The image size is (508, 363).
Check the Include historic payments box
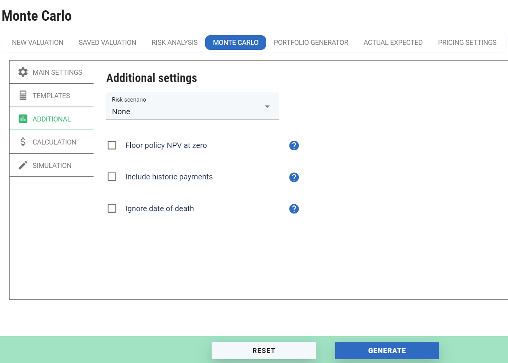(112, 177)
